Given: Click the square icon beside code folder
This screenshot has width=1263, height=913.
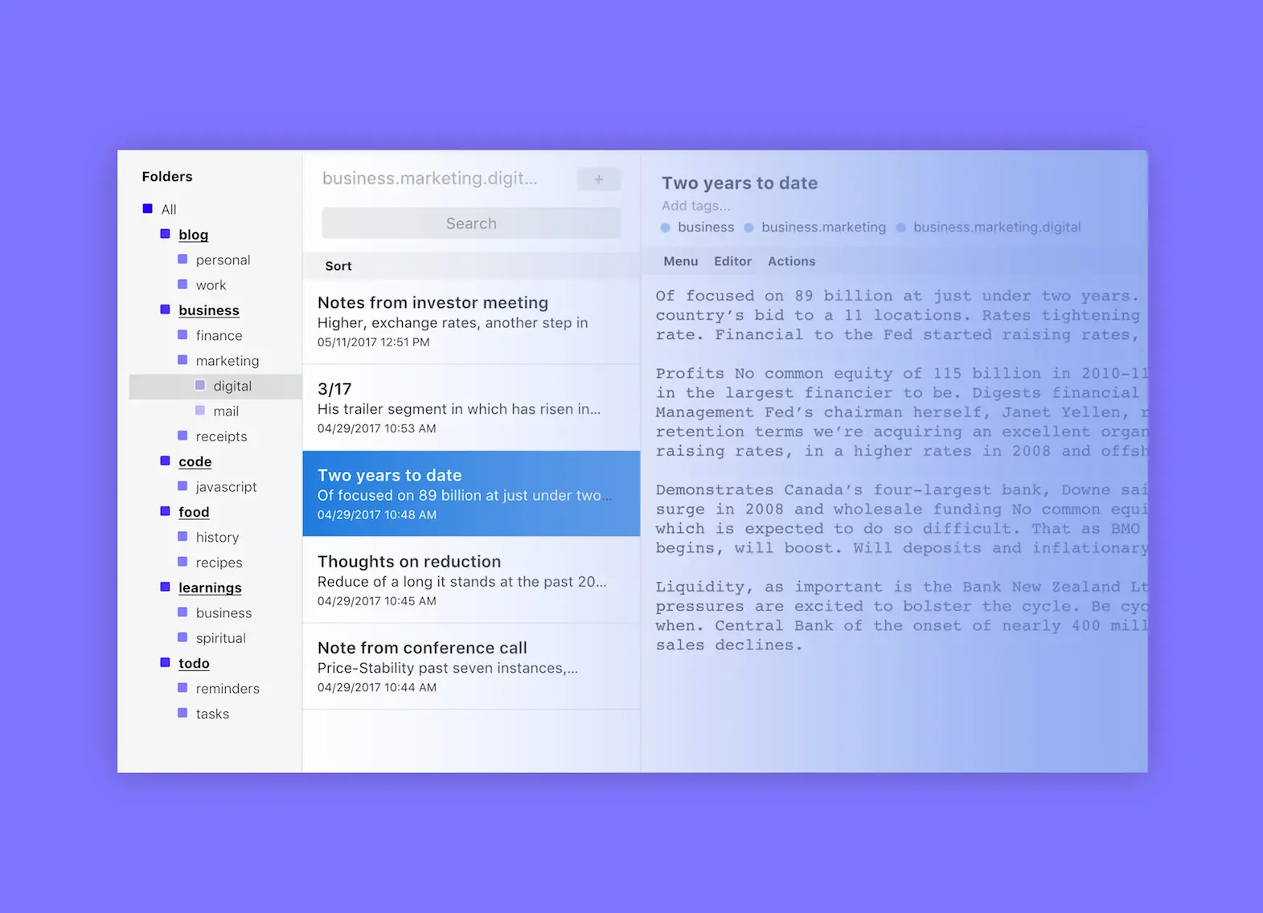Looking at the screenshot, I should coord(165,461).
